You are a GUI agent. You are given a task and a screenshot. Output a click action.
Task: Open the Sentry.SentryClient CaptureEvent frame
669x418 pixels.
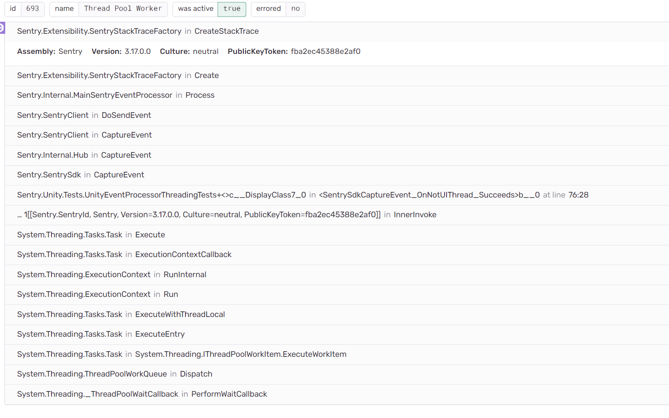pos(84,135)
